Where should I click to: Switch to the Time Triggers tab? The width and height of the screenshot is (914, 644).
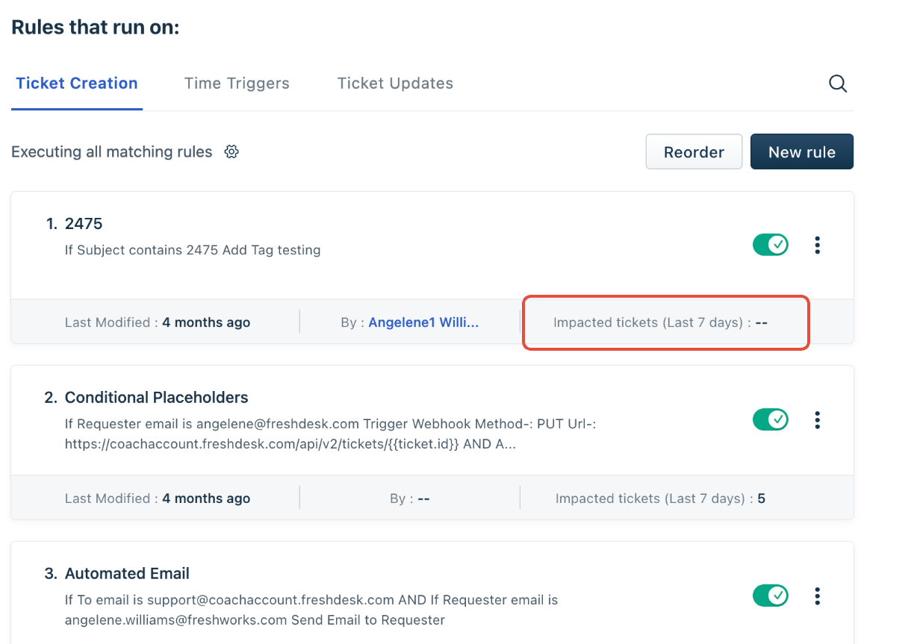(237, 84)
